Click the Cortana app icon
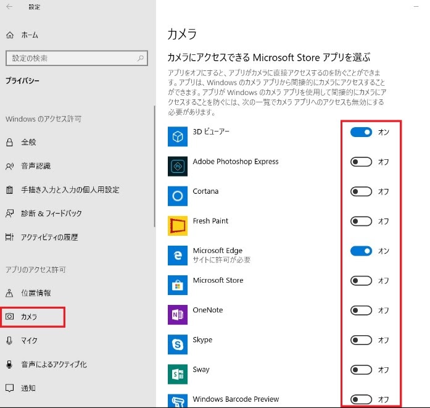430x408 pixels. [178, 196]
